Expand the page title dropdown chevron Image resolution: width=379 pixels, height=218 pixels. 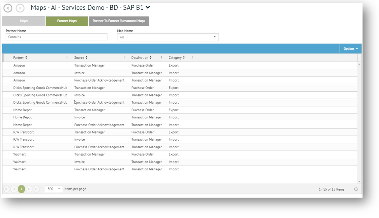148,7
